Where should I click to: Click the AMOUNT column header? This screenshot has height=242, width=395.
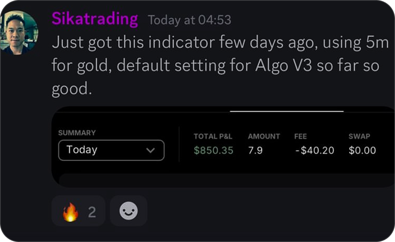click(264, 136)
